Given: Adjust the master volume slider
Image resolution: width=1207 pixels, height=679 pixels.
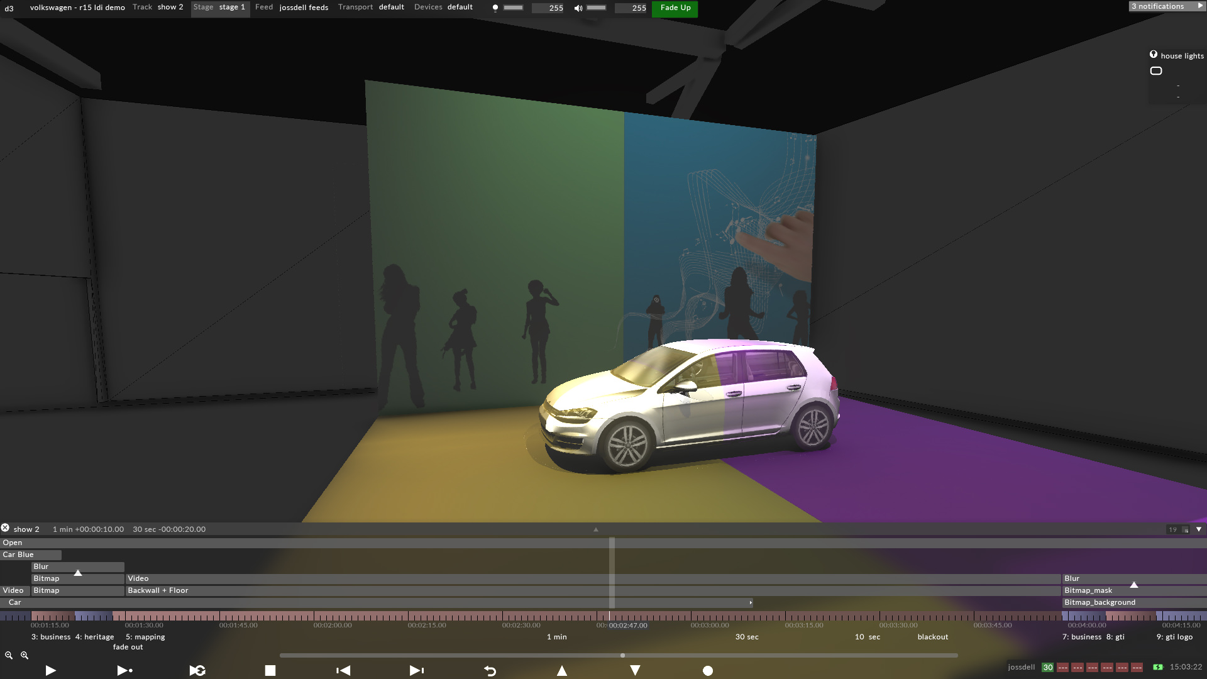Looking at the screenshot, I should pyautogui.click(x=596, y=8).
